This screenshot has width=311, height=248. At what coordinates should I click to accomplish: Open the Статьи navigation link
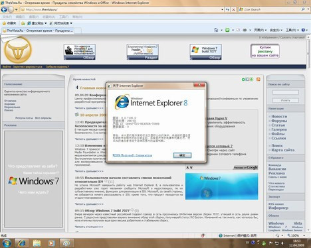[x=278, y=125]
